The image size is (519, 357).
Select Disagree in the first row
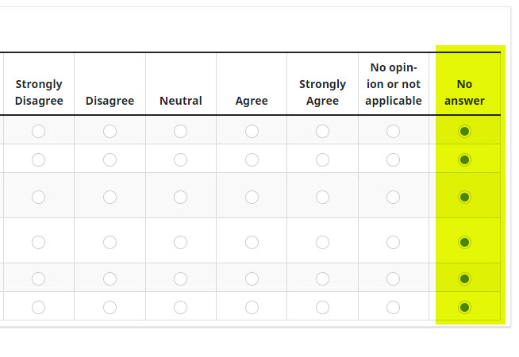(110, 131)
